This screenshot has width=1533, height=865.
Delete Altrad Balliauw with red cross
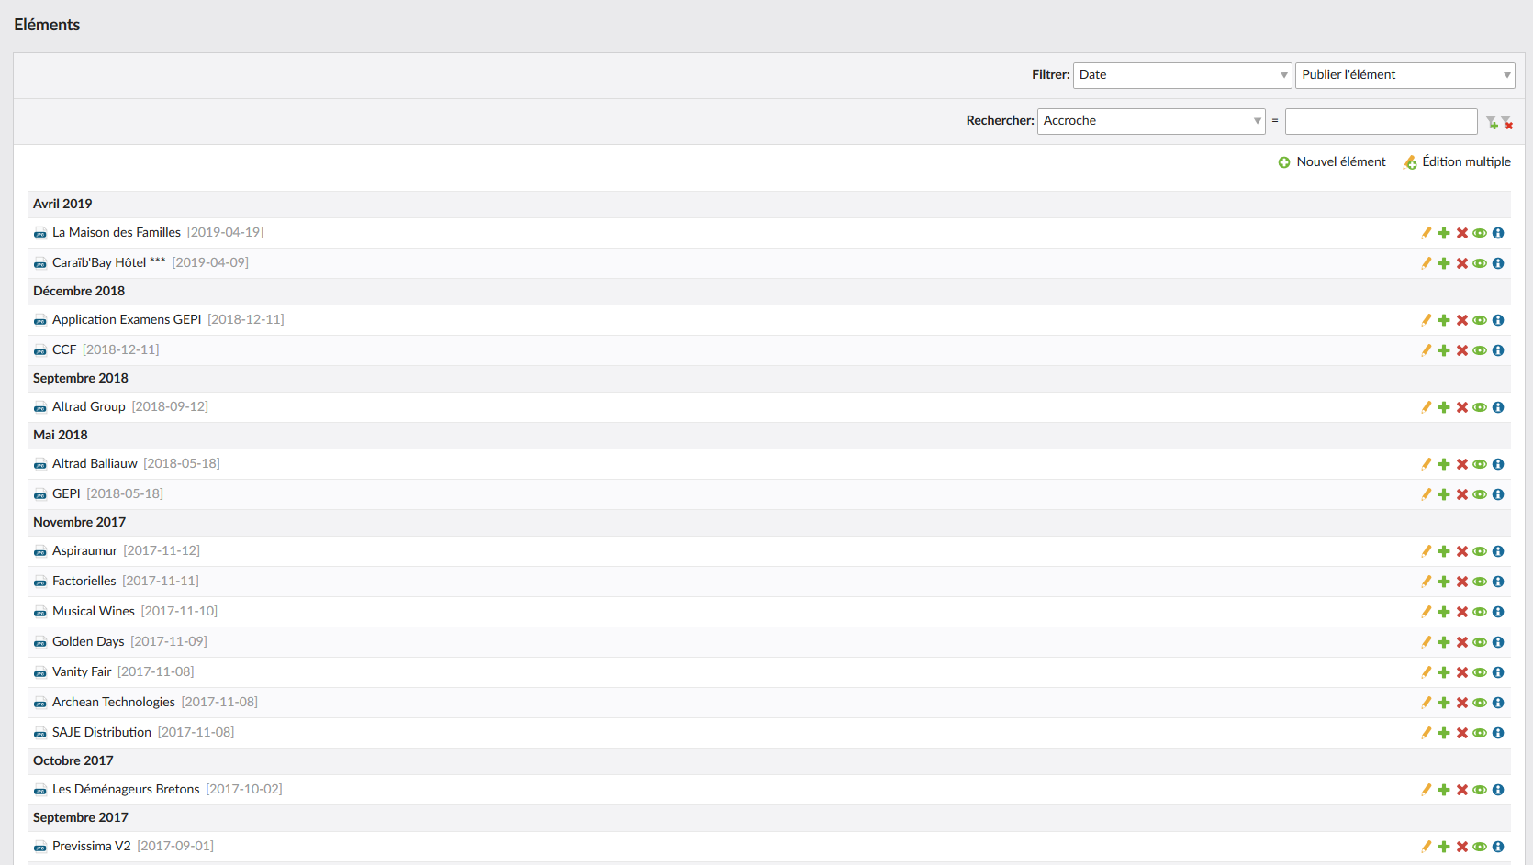point(1462,464)
